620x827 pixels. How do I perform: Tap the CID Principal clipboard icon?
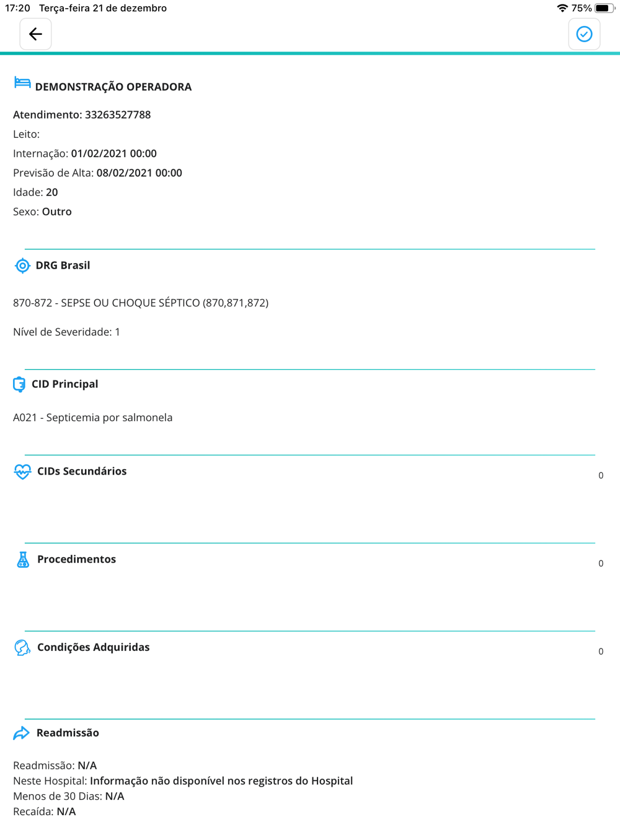tap(19, 384)
